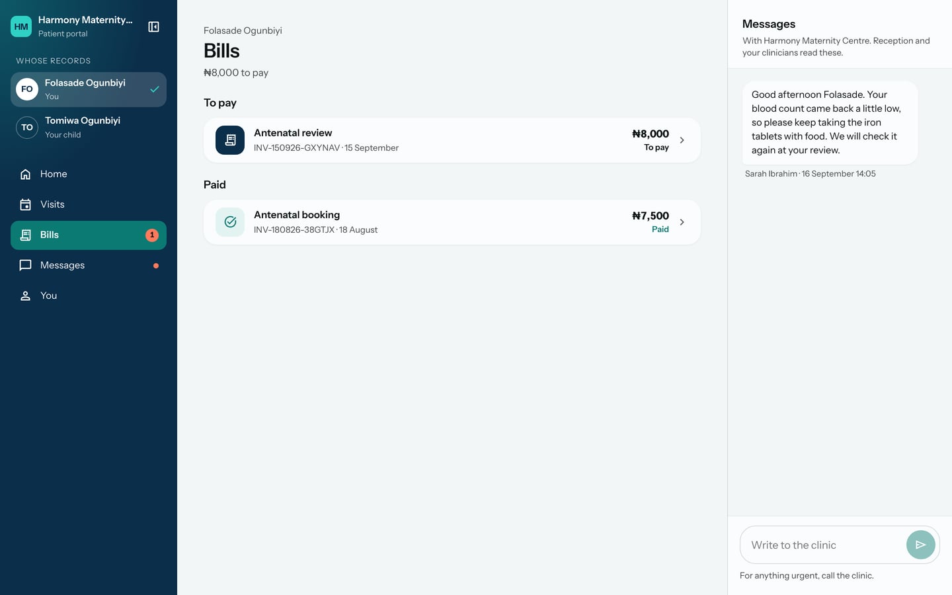Open the ₦8,000 Antenatal review invoice
This screenshot has height=595, width=952.
click(x=452, y=140)
